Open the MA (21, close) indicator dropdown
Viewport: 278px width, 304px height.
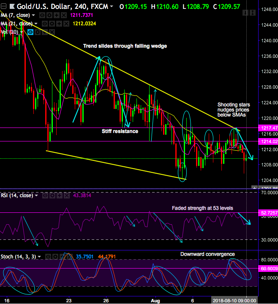click(36, 24)
